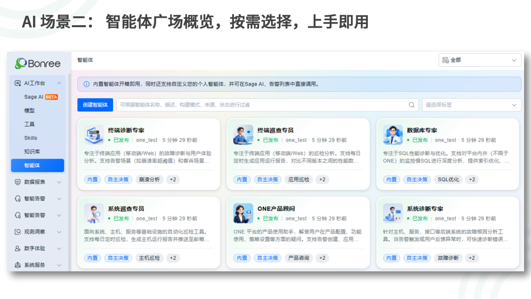Click the info icon in the blue banner
This screenshot has height=299, width=531.
(x=87, y=84)
